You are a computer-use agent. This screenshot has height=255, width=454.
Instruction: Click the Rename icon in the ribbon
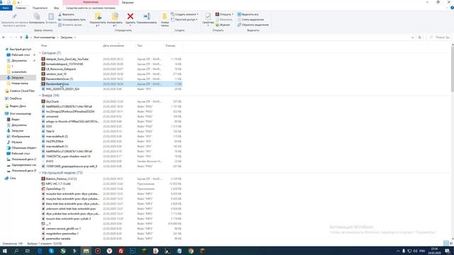click(x=147, y=16)
